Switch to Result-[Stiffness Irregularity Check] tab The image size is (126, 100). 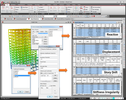[64, 19]
